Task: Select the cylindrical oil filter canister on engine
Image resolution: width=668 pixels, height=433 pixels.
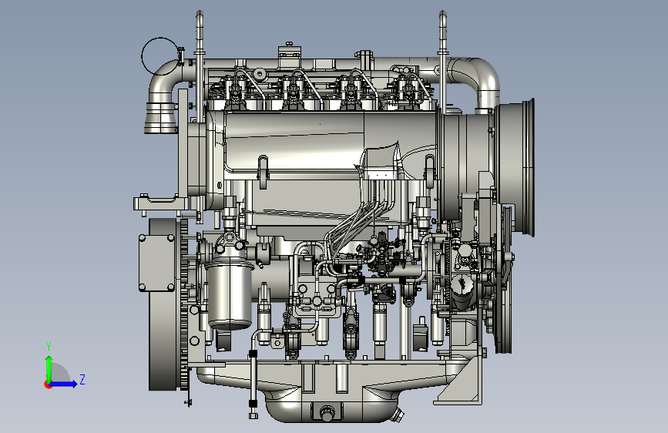Action: (229, 295)
